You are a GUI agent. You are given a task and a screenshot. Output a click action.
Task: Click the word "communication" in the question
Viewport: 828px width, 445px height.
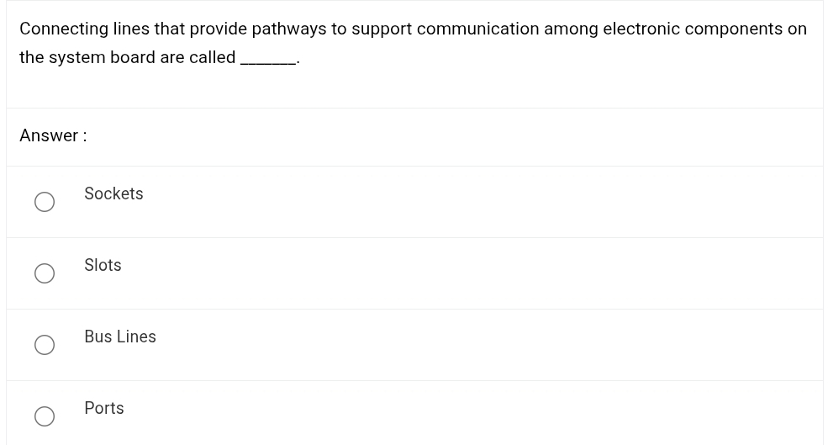click(477, 29)
